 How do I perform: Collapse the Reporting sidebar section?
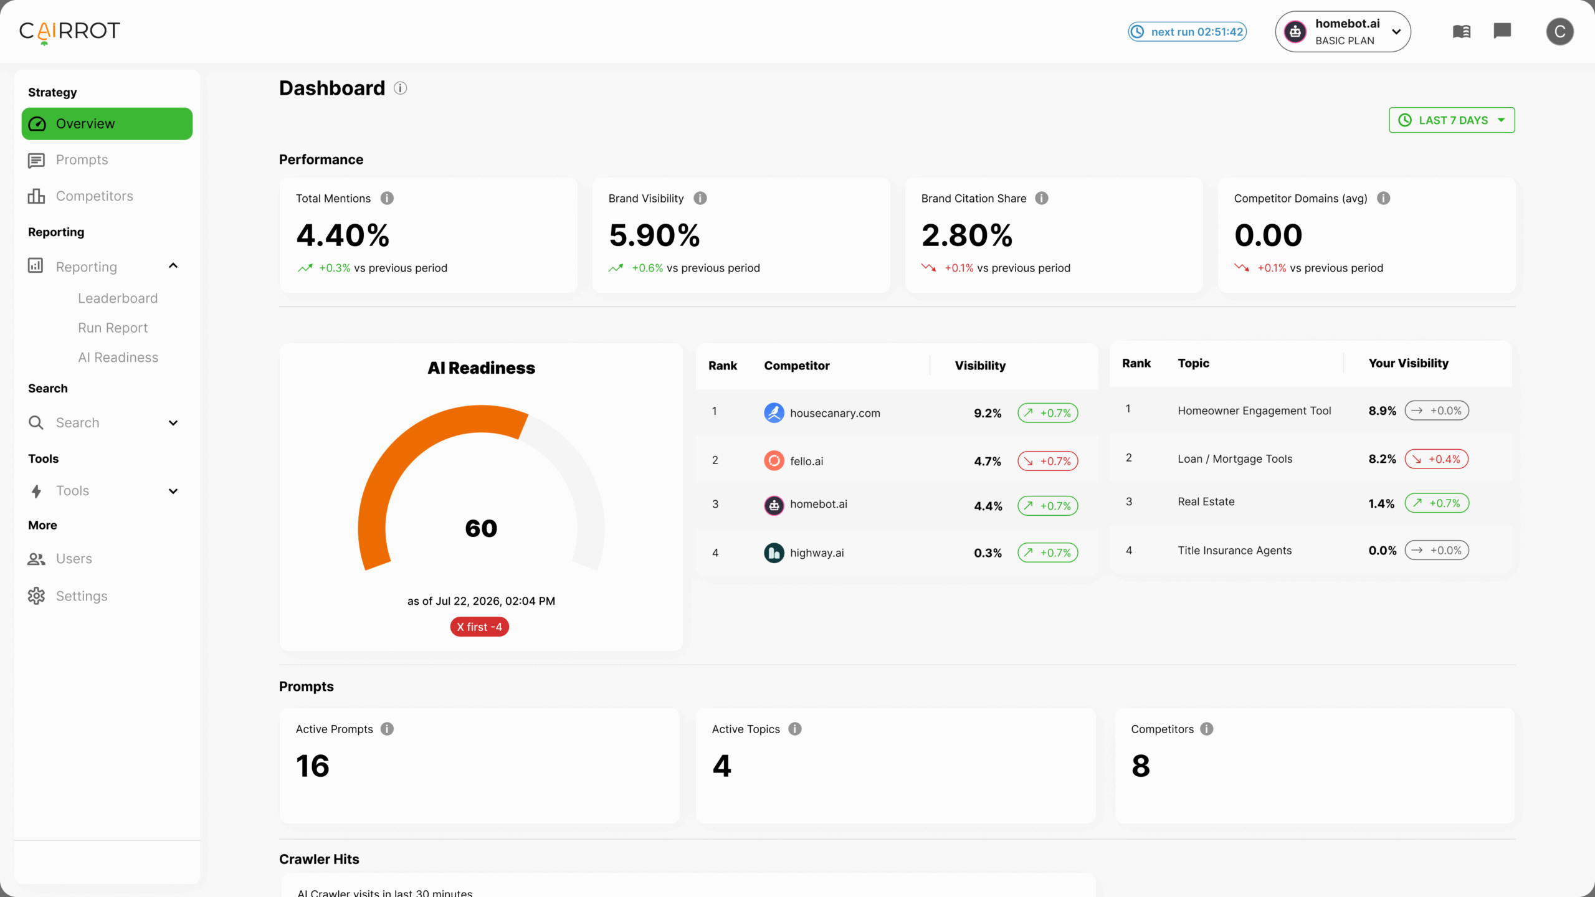point(173,267)
